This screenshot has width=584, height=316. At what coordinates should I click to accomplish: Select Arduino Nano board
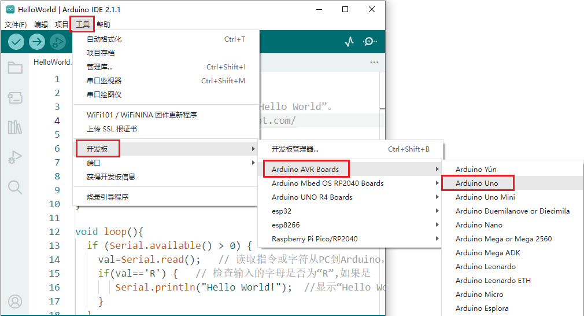tap(513, 225)
